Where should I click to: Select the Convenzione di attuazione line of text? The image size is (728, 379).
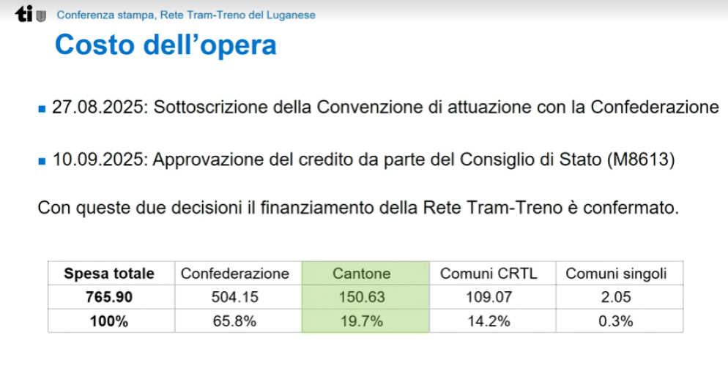[385, 107]
